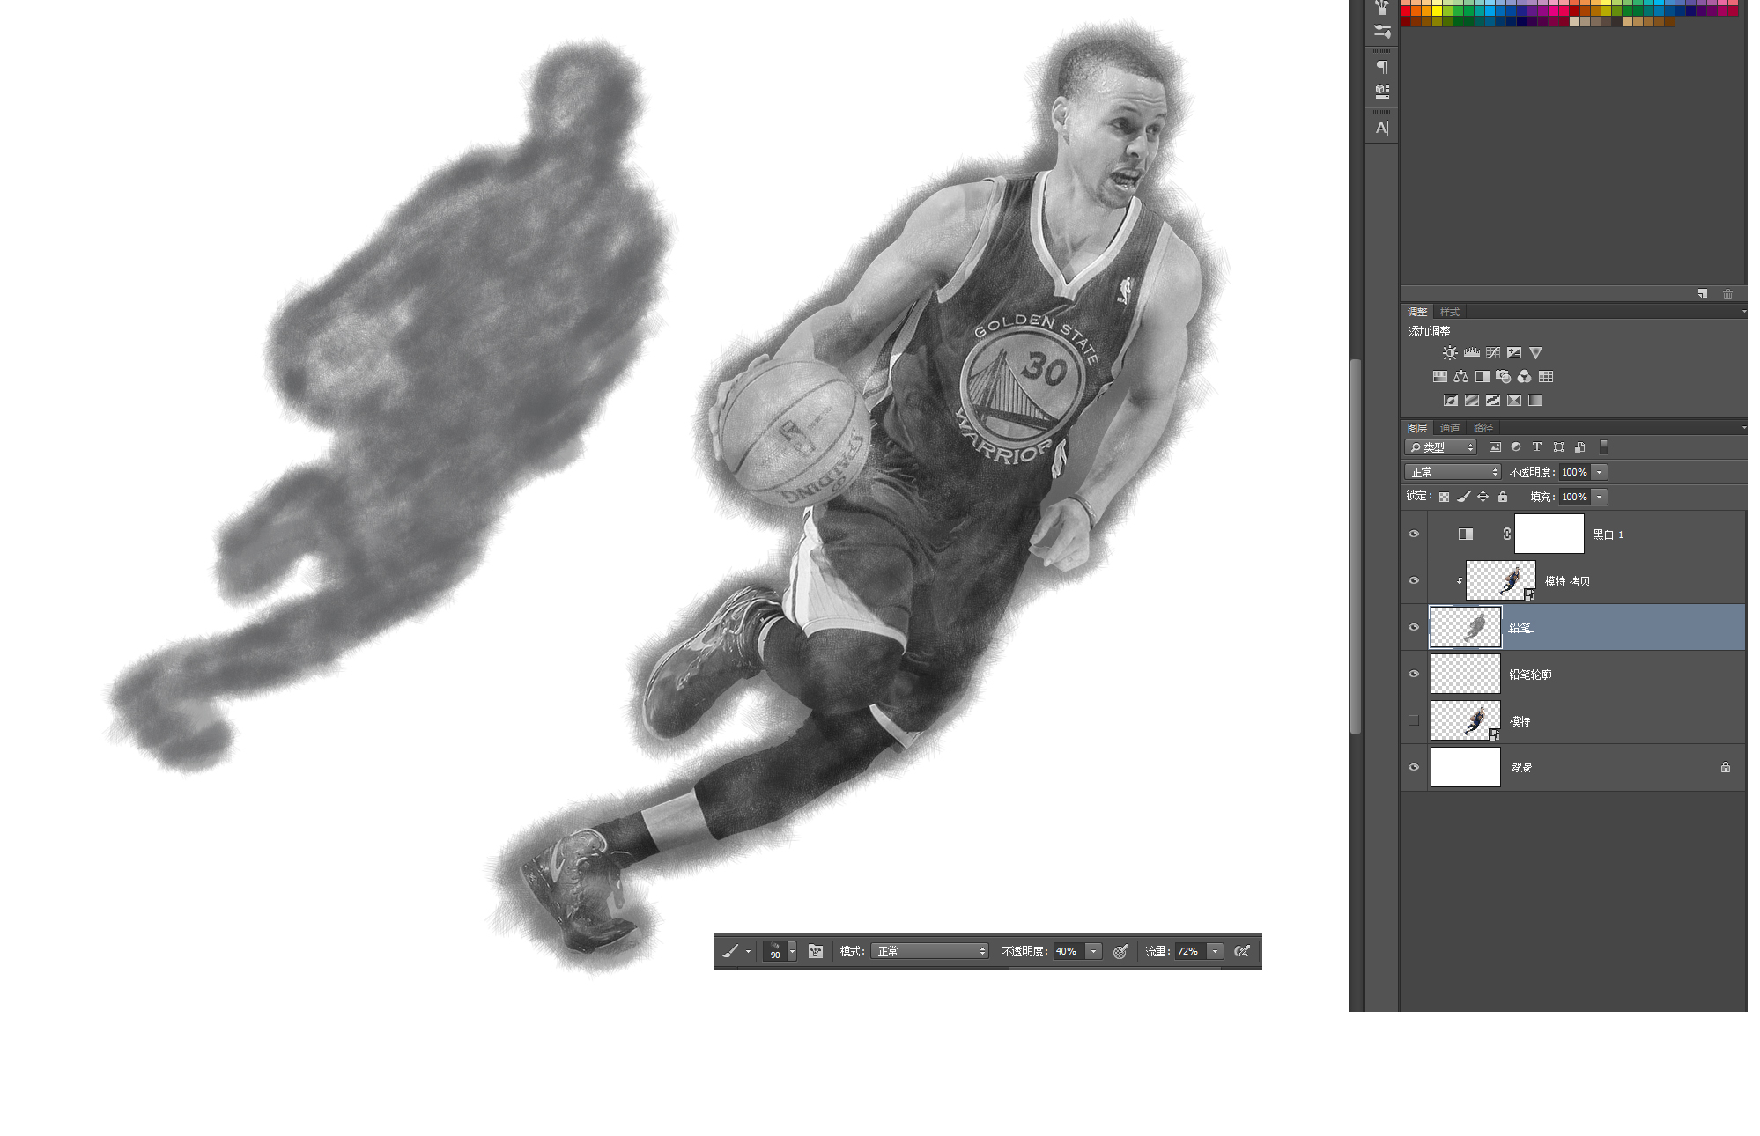Switch to the 调整 tab
Screen dimensions: 1760x1136
tap(1417, 313)
